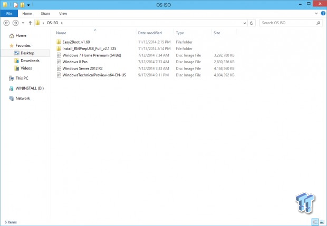Screen dimensions: 327x226
Task: Sort by the Type column header
Action: (x=180, y=33)
